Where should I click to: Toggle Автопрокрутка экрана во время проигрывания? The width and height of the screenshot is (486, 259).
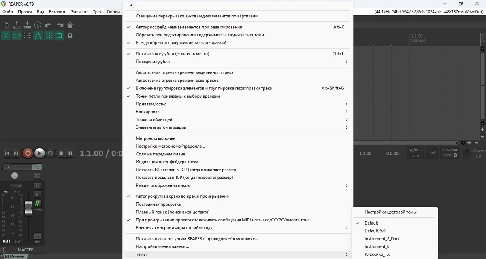237,196
